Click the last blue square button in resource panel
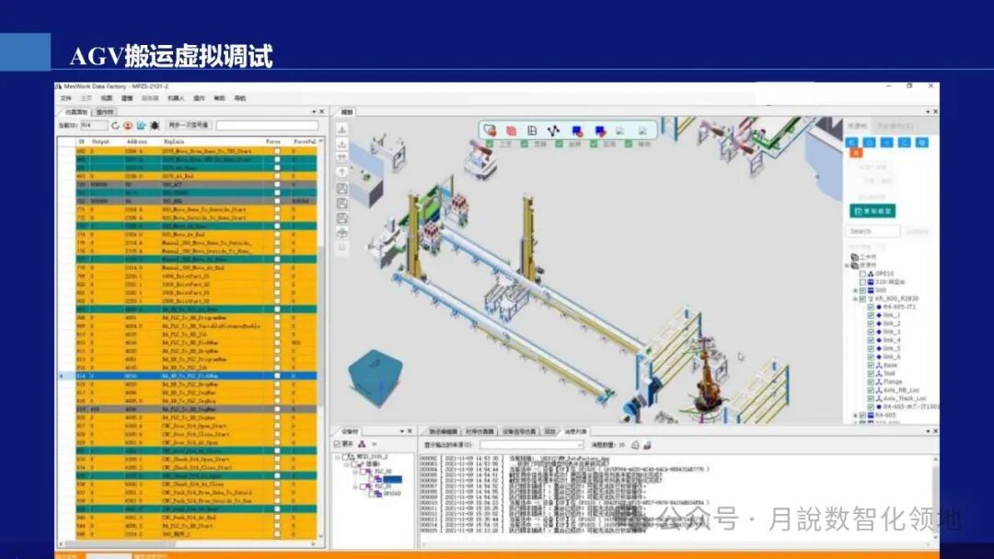The height and width of the screenshot is (559, 994). click(x=922, y=143)
